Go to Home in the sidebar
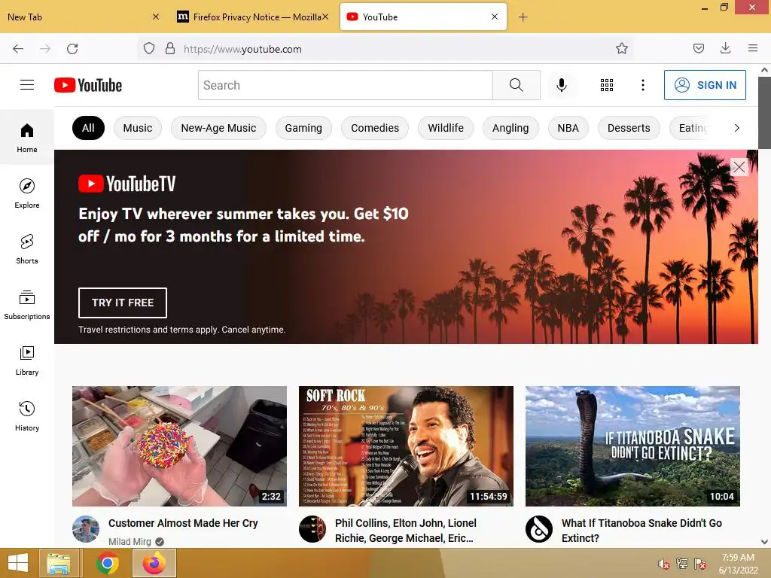 (27, 138)
